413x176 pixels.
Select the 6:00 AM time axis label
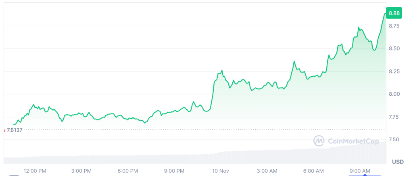pos(313,171)
